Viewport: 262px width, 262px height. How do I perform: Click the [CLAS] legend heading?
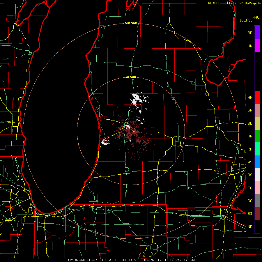tap(246, 20)
